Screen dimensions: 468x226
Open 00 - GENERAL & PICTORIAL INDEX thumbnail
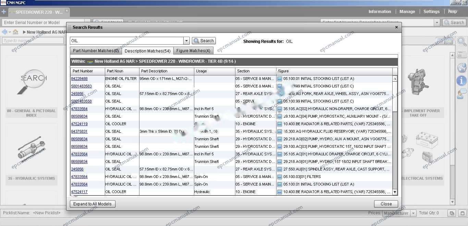[x=31, y=87]
